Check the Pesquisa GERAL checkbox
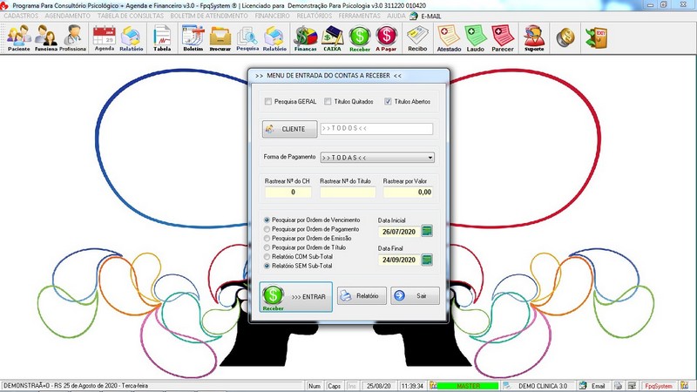The height and width of the screenshot is (392, 697). click(268, 101)
